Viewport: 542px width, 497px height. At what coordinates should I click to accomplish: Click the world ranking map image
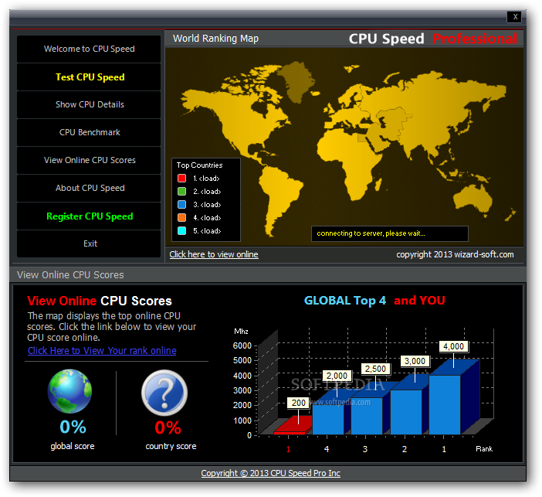[x=344, y=146]
